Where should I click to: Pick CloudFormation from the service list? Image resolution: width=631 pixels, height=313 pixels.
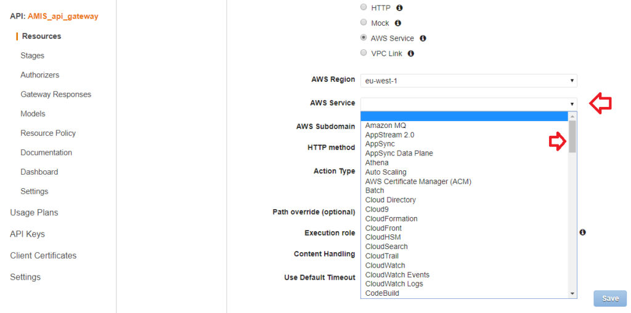[x=391, y=219]
